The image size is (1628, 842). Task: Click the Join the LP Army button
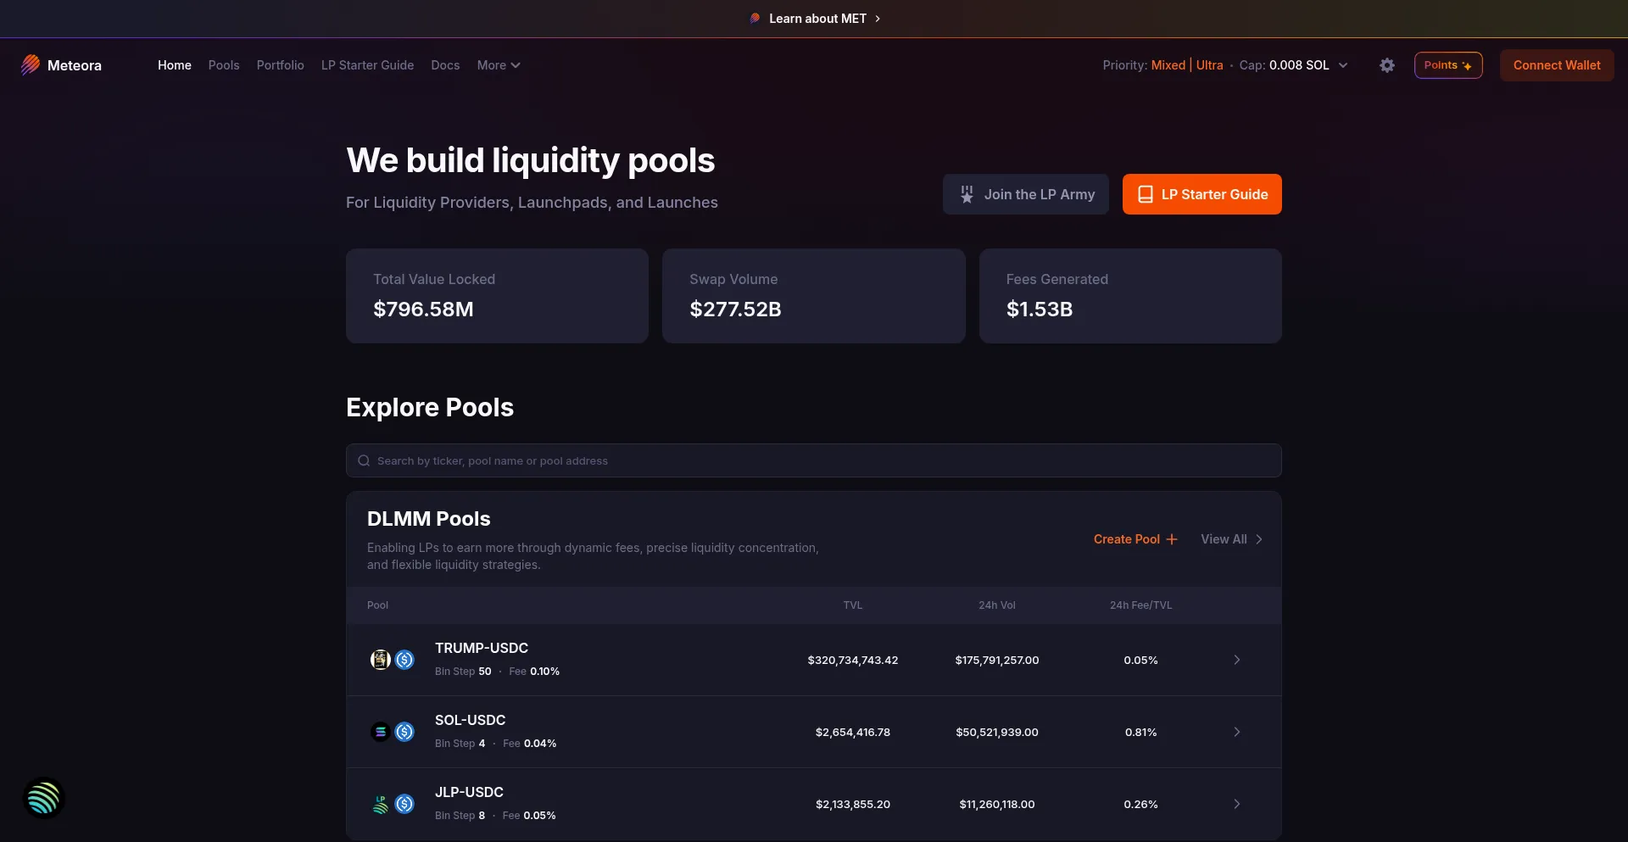tap(1025, 194)
